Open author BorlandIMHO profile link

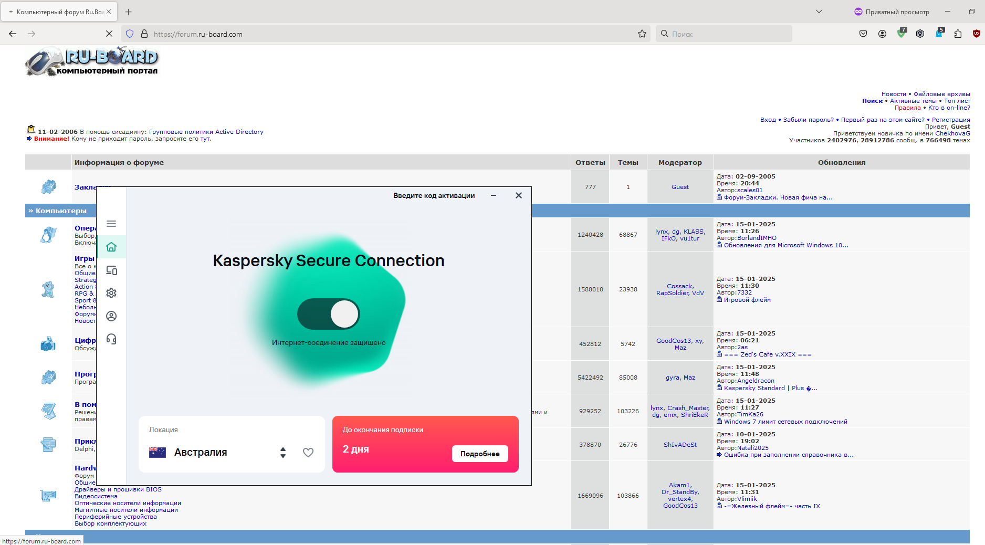[x=757, y=238]
